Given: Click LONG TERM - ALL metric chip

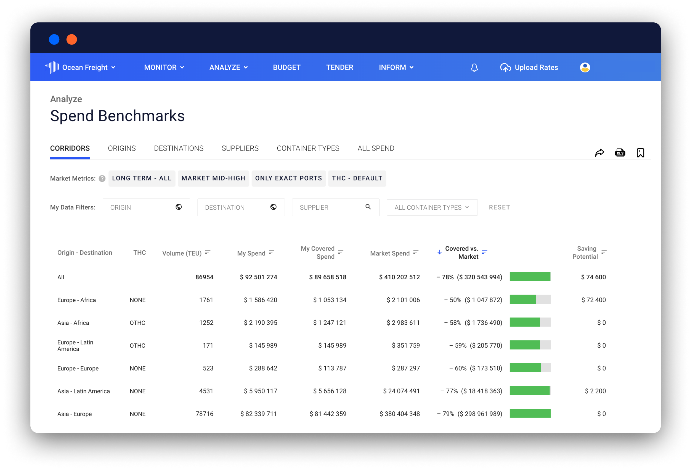Looking at the screenshot, I should tap(142, 178).
